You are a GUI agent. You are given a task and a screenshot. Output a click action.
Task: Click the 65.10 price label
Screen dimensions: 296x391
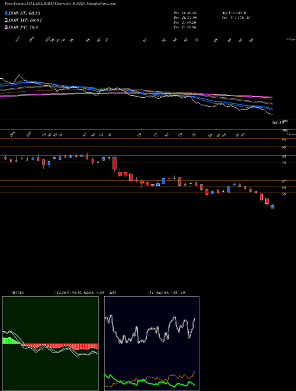(x=278, y=123)
